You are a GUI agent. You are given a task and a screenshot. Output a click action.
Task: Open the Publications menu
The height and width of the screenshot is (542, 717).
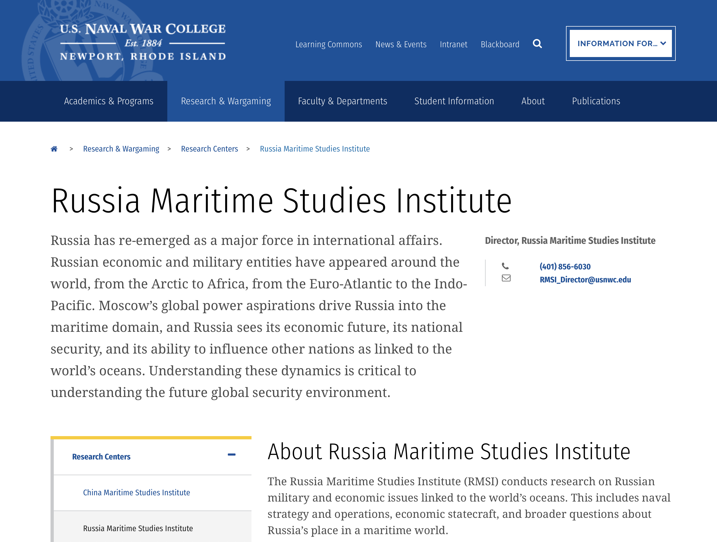[596, 101]
